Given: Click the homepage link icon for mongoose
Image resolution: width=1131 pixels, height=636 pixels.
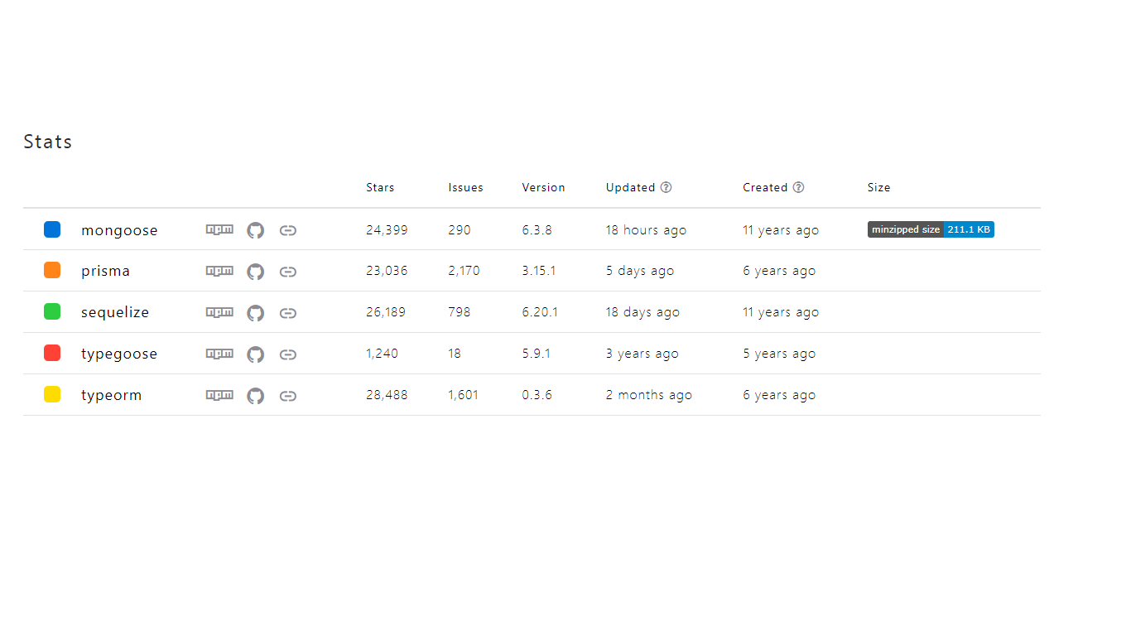Looking at the screenshot, I should tap(288, 230).
